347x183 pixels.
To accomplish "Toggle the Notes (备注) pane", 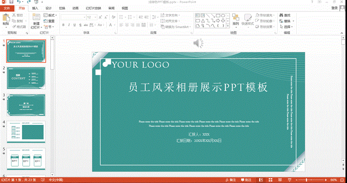I will 231,180.
